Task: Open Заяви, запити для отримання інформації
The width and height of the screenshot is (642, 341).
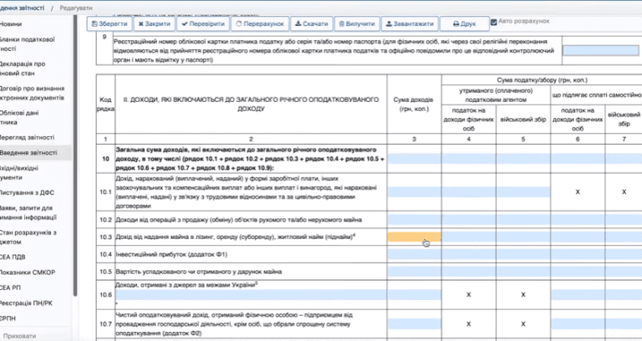Action: (28, 213)
